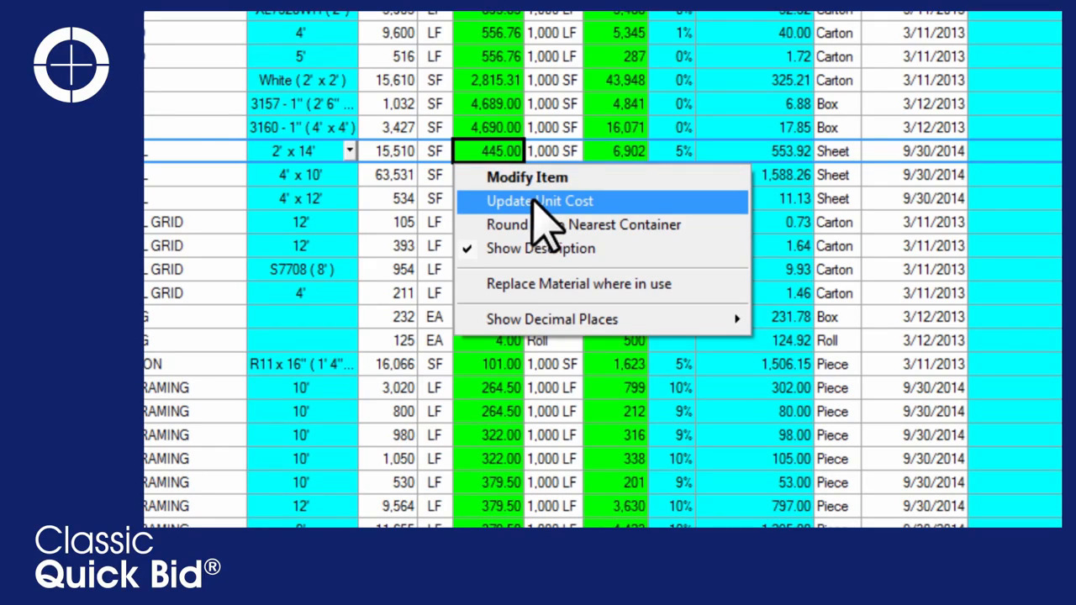Select the 4,690.00 unit cost cell
Screen dimensions: 1076x605
point(488,128)
